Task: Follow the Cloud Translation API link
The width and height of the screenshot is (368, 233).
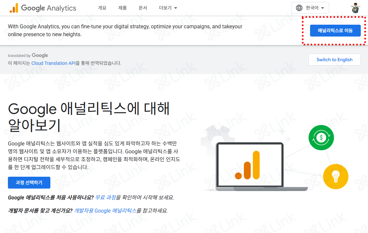Action: [x=54, y=63]
